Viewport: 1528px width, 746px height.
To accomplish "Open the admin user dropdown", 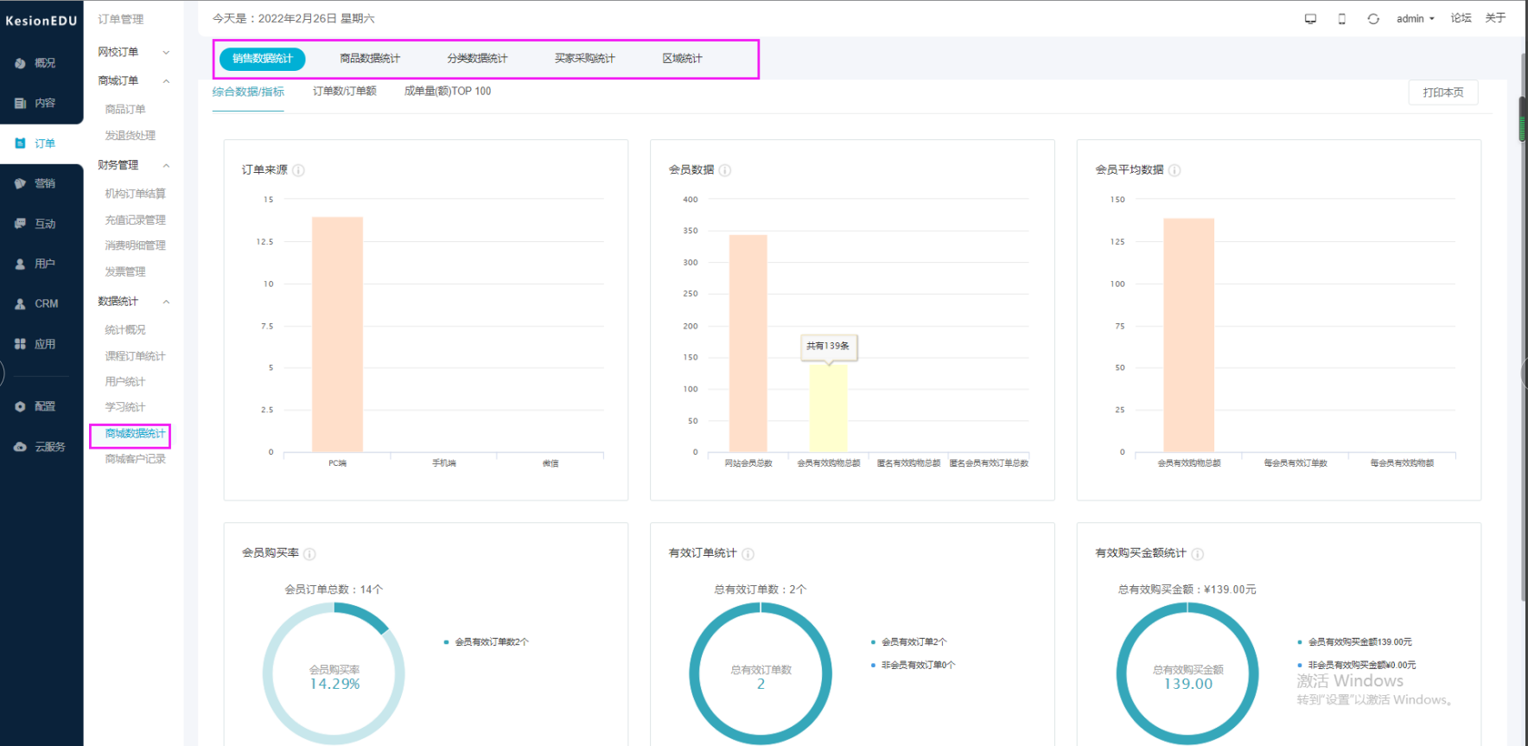I will [x=1415, y=19].
